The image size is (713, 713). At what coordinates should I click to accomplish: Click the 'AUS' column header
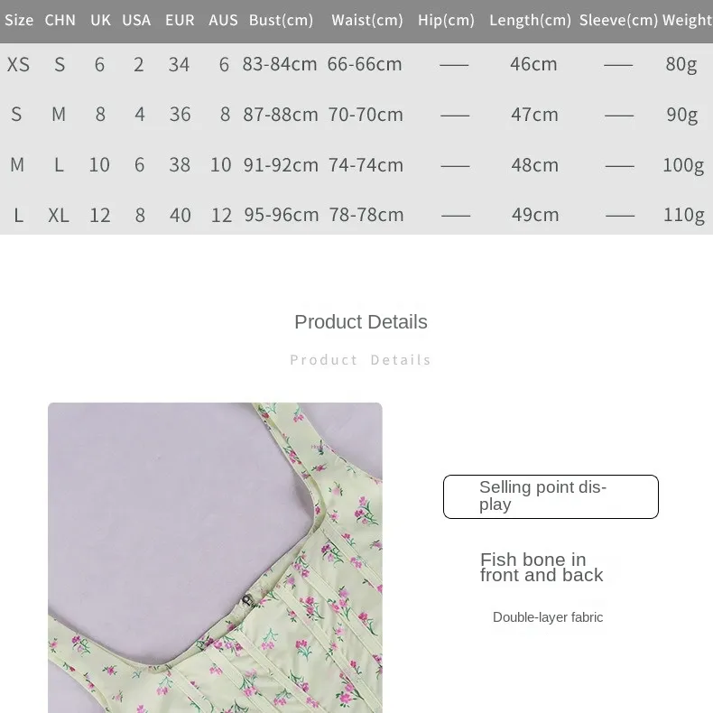coord(223,20)
